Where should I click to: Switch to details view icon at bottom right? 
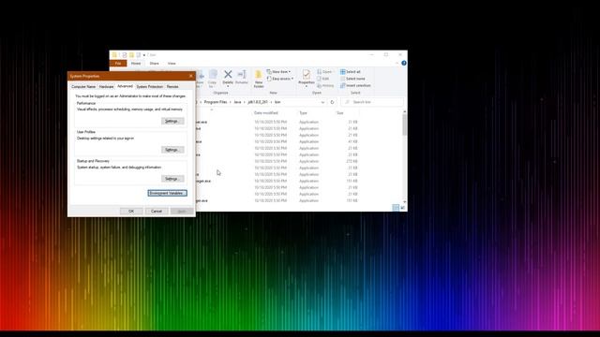396,207
